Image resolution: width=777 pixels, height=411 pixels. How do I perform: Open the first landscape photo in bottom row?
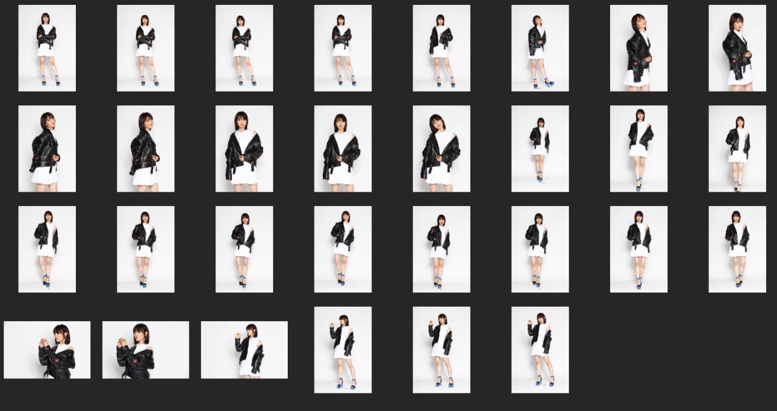47,350
